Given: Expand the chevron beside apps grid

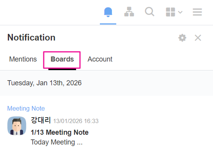Looking at the screenshot, I should (180, 12).
